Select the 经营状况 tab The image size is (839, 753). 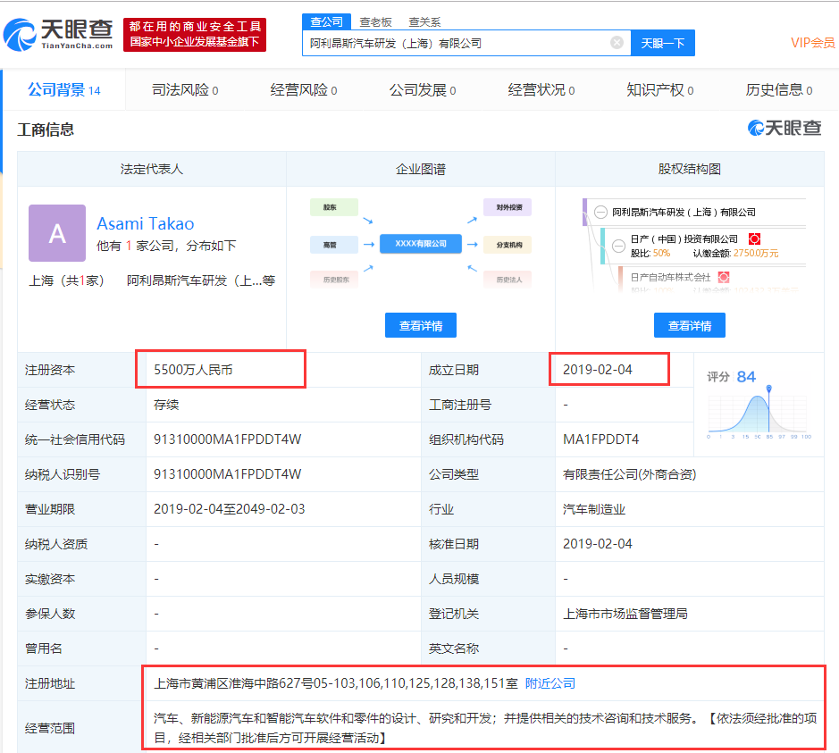541,90
